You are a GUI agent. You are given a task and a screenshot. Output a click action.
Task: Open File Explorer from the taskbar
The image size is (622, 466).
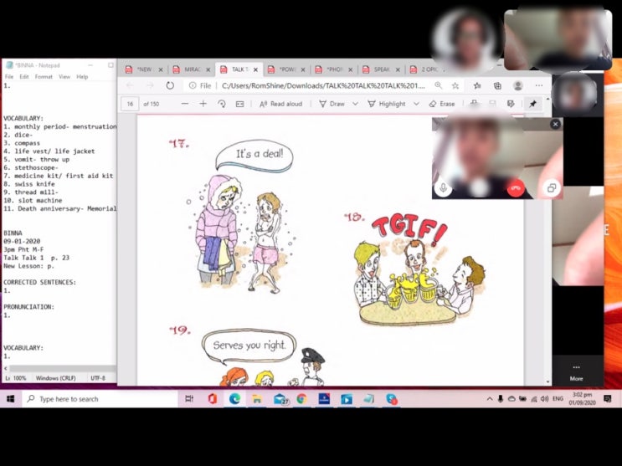click(x=257, y=399)
